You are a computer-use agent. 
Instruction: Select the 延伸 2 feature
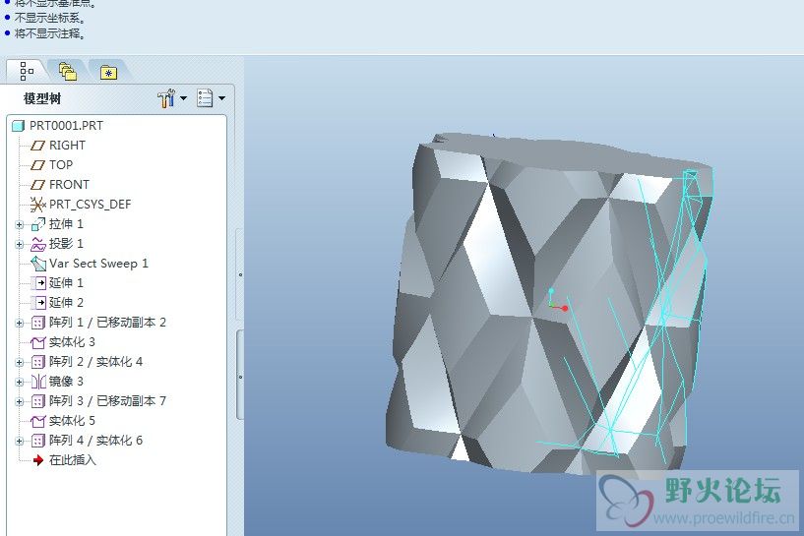click(66, 302)
